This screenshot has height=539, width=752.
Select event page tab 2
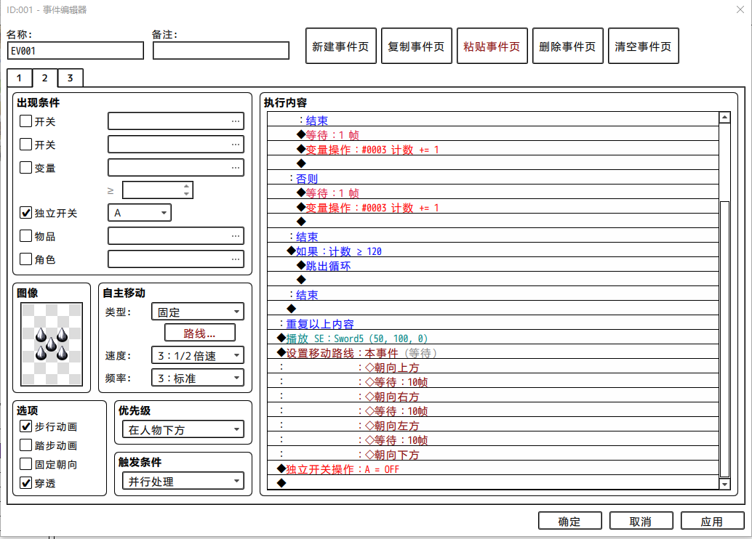coord(44,78)
